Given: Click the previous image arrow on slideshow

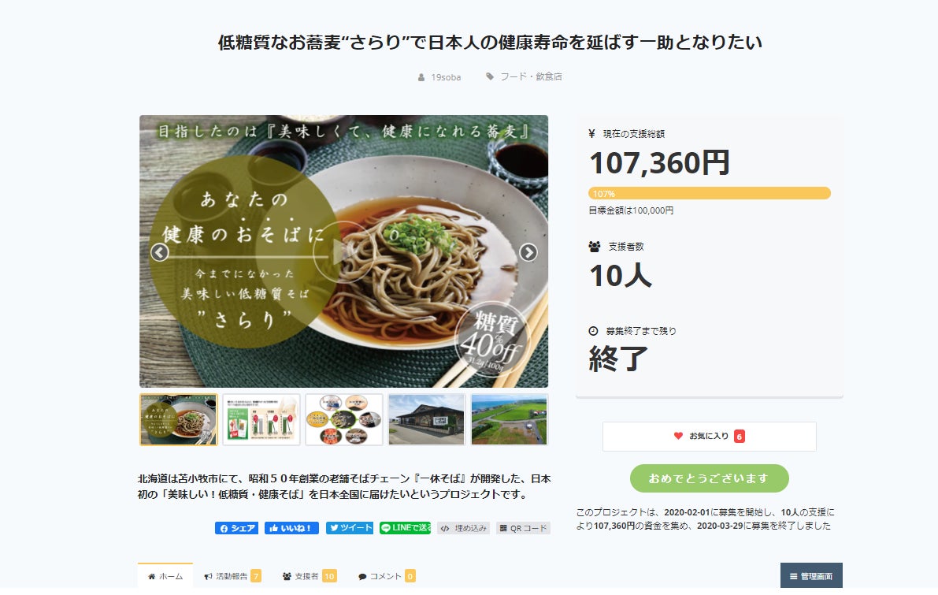Looking at the screenshot, I should (160, 252).
